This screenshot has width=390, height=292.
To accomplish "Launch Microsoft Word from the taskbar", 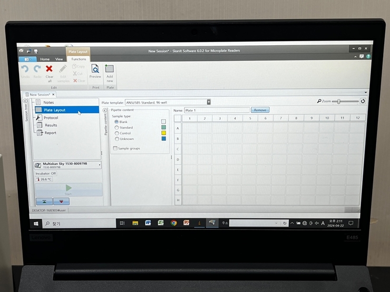I will (x=148, y=223).
